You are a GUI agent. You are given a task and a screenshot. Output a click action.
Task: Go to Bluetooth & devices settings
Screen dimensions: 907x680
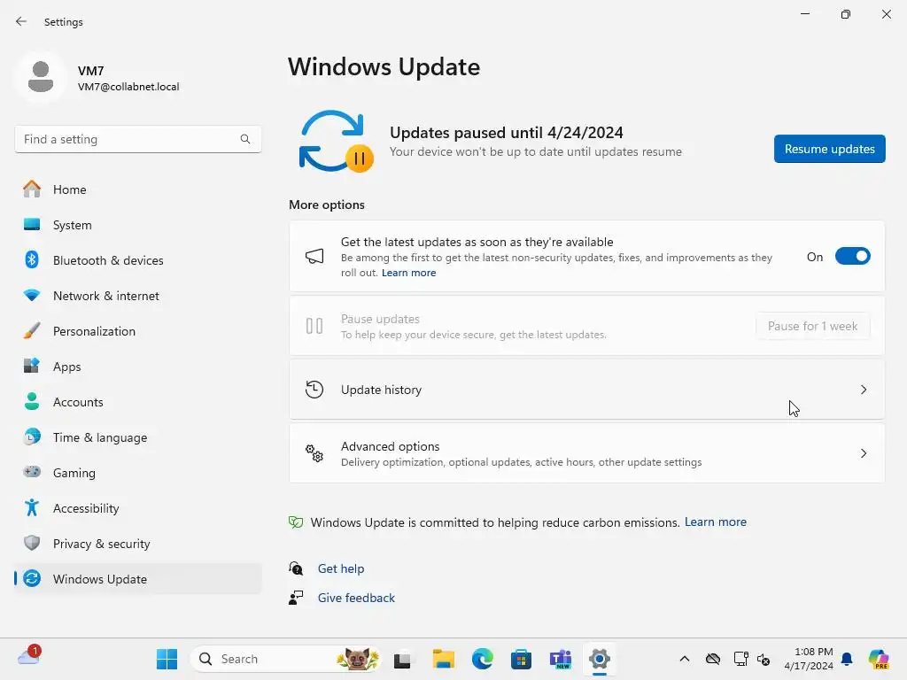tap(137, 260)
